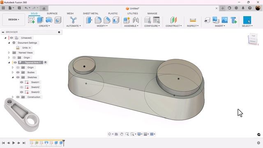This screenshot has height=148, width=263.
Task: Select the Insert McMaster-Carr component icon
Action: point(234,20)
